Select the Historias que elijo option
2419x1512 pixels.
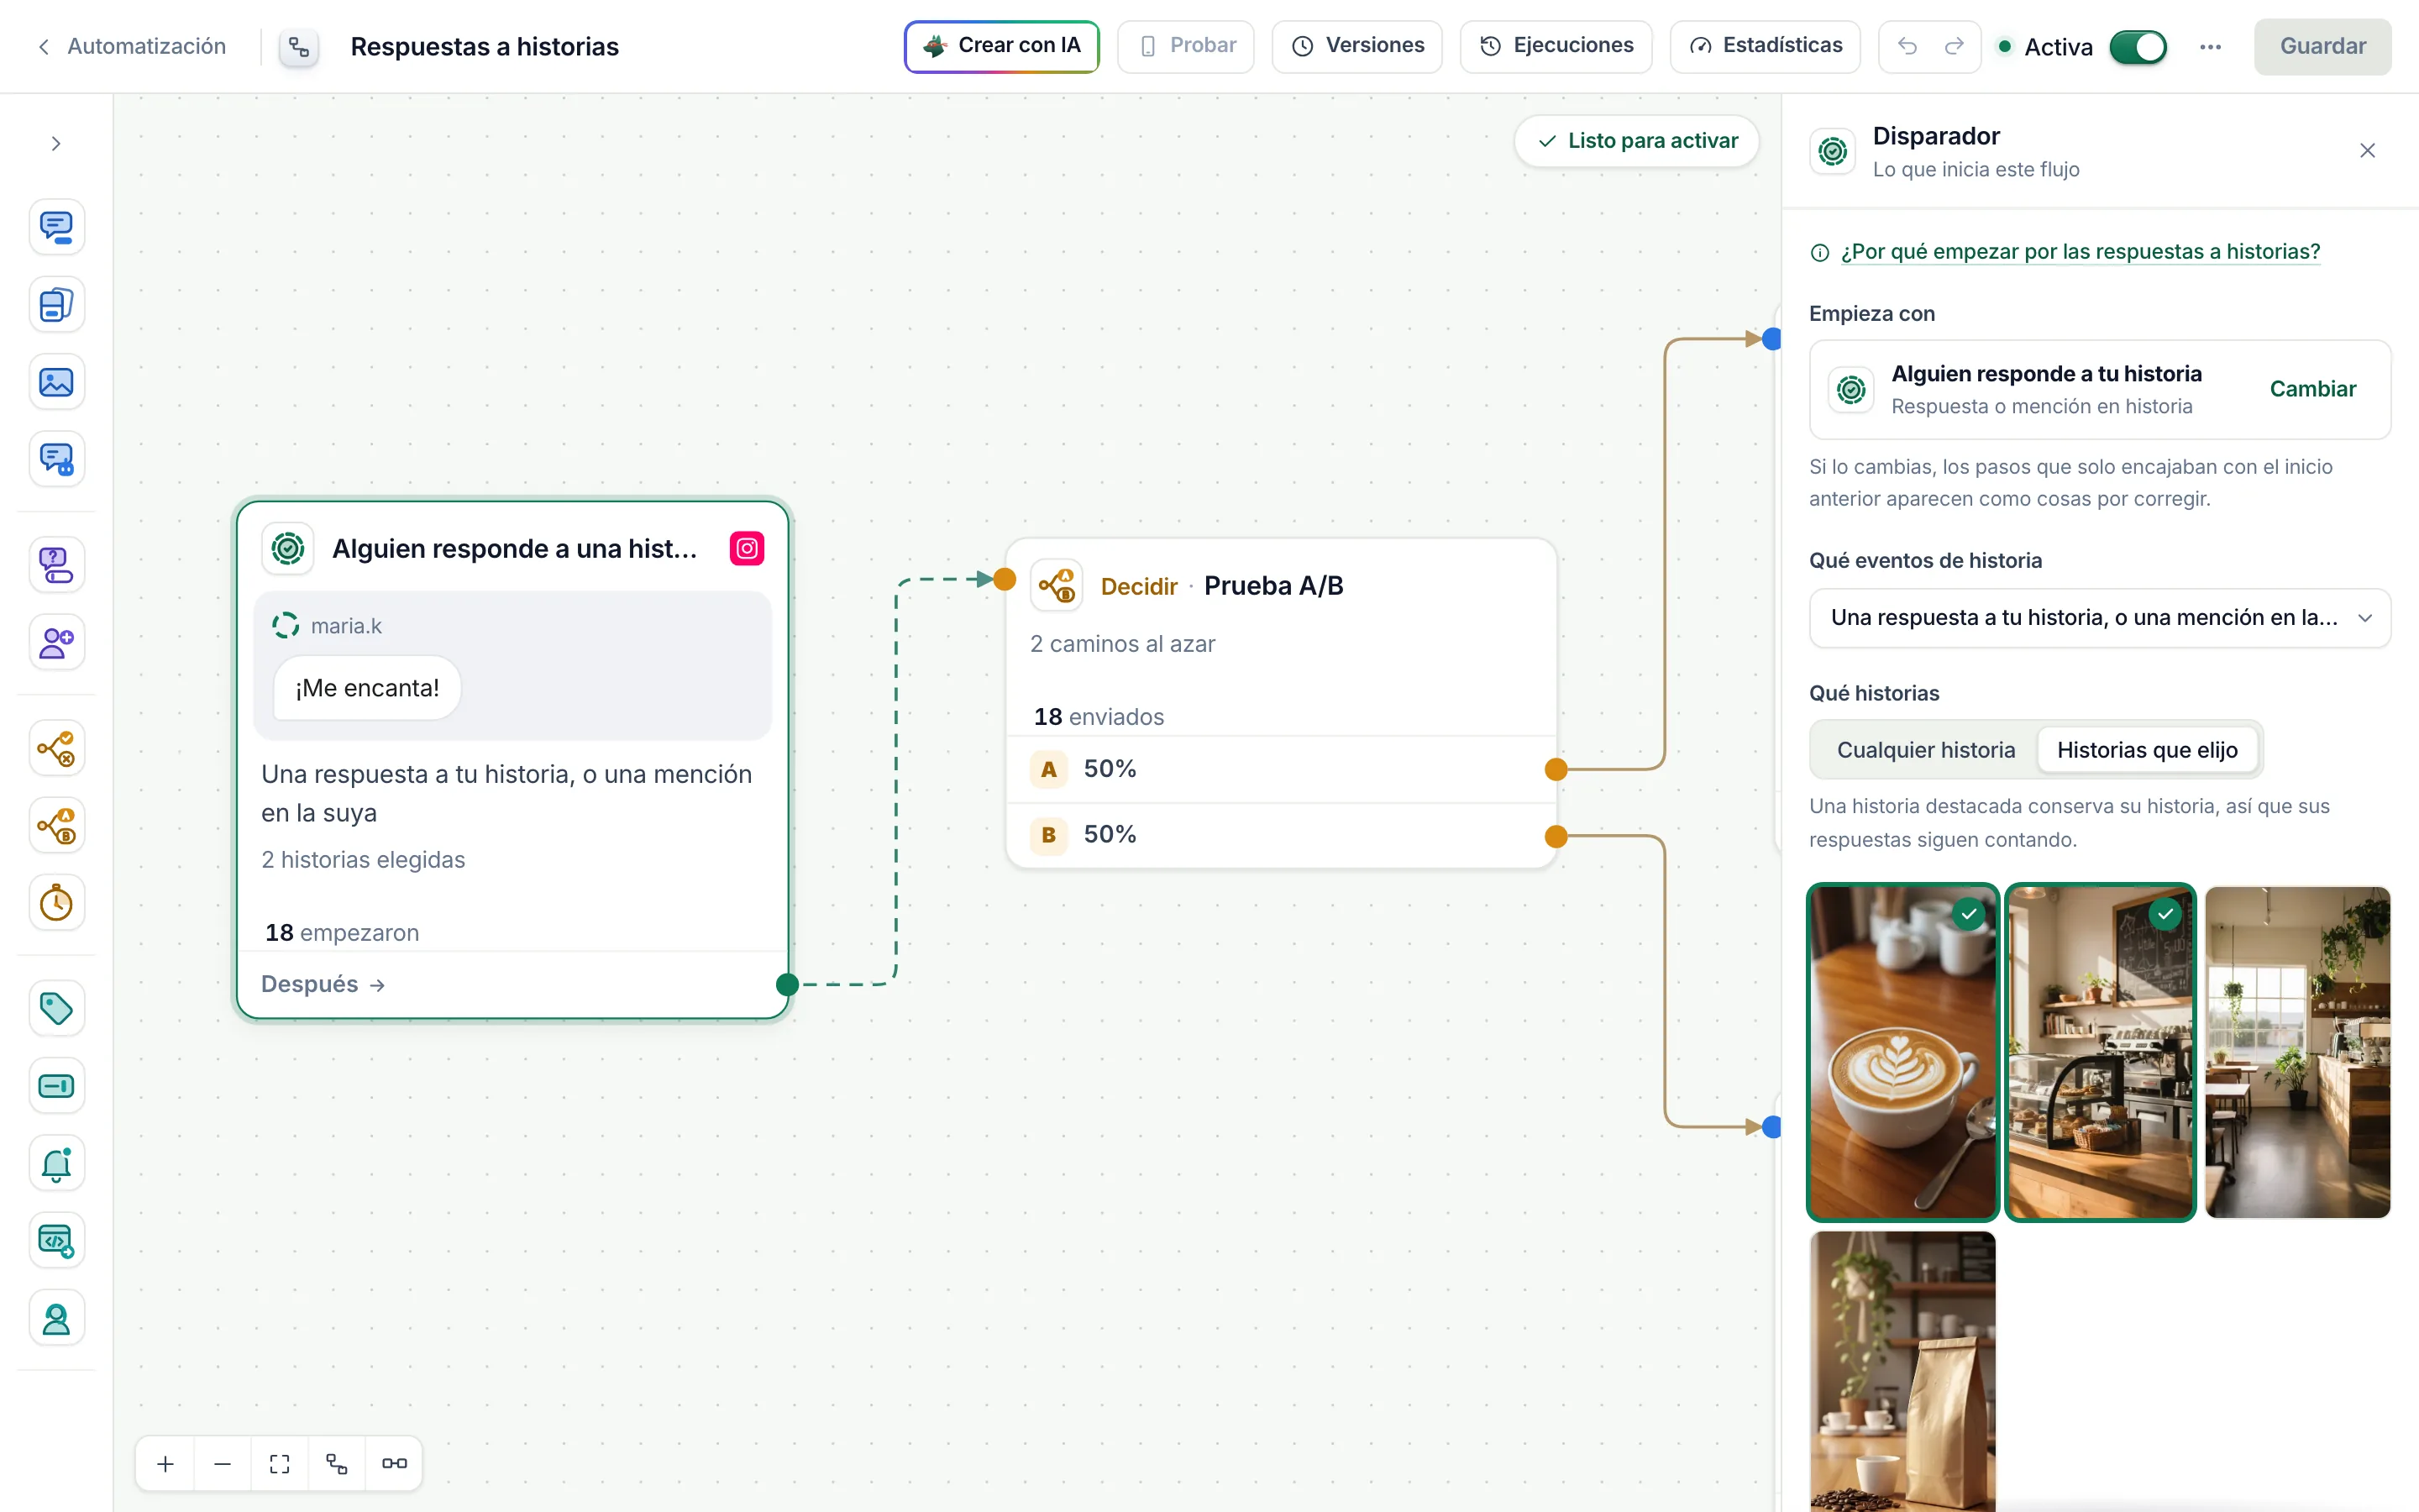click(2146, 750)
